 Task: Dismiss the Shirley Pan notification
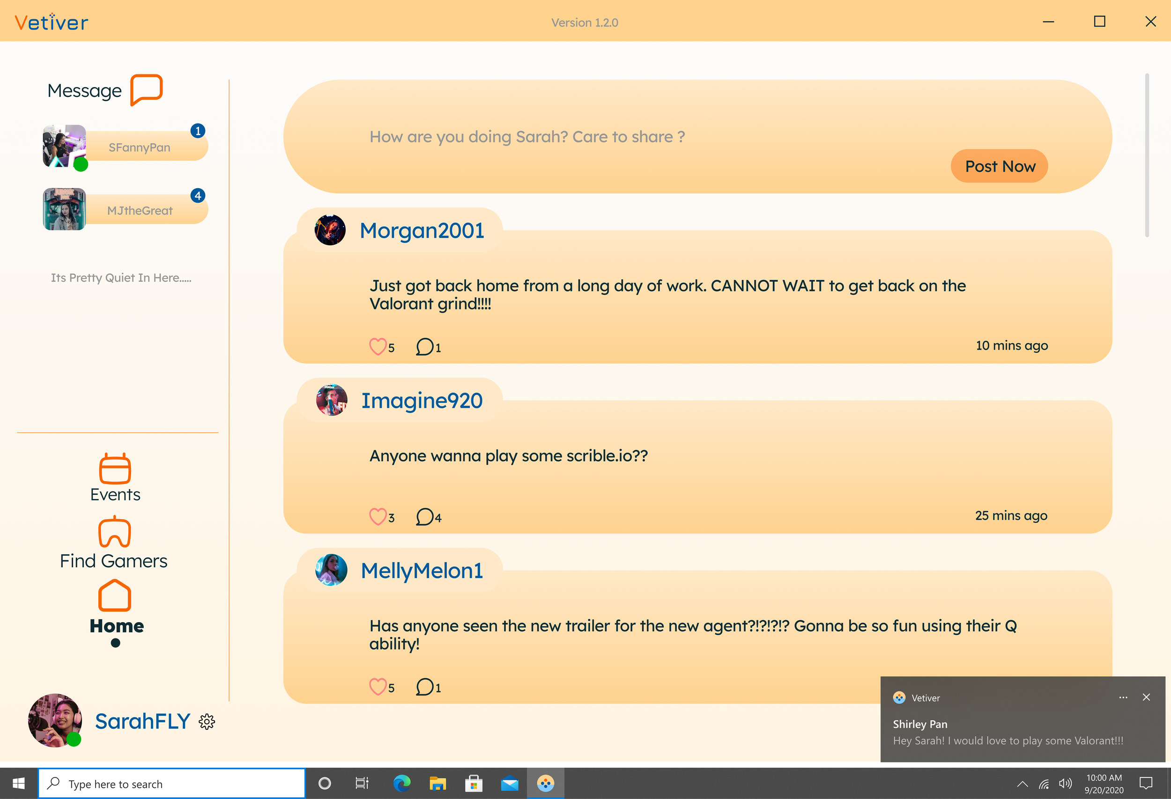[1146, 697]
